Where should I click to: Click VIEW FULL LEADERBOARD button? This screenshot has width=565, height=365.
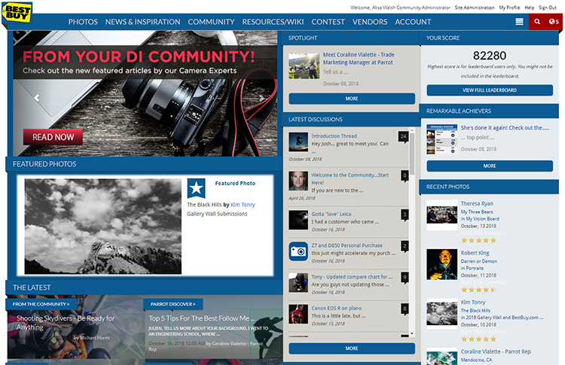(490, 90)
